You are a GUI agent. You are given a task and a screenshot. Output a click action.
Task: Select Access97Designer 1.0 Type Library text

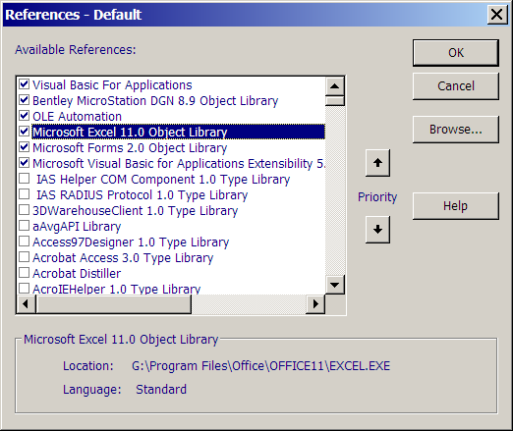tap(131, 242)
